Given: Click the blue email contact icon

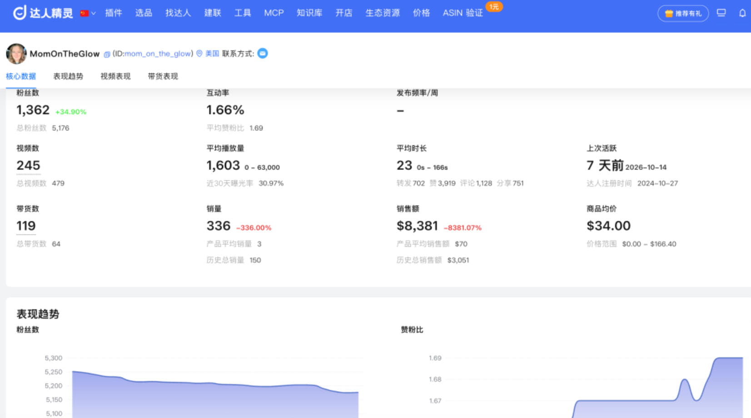Looking at the screenshot, I should coord(263,54).
